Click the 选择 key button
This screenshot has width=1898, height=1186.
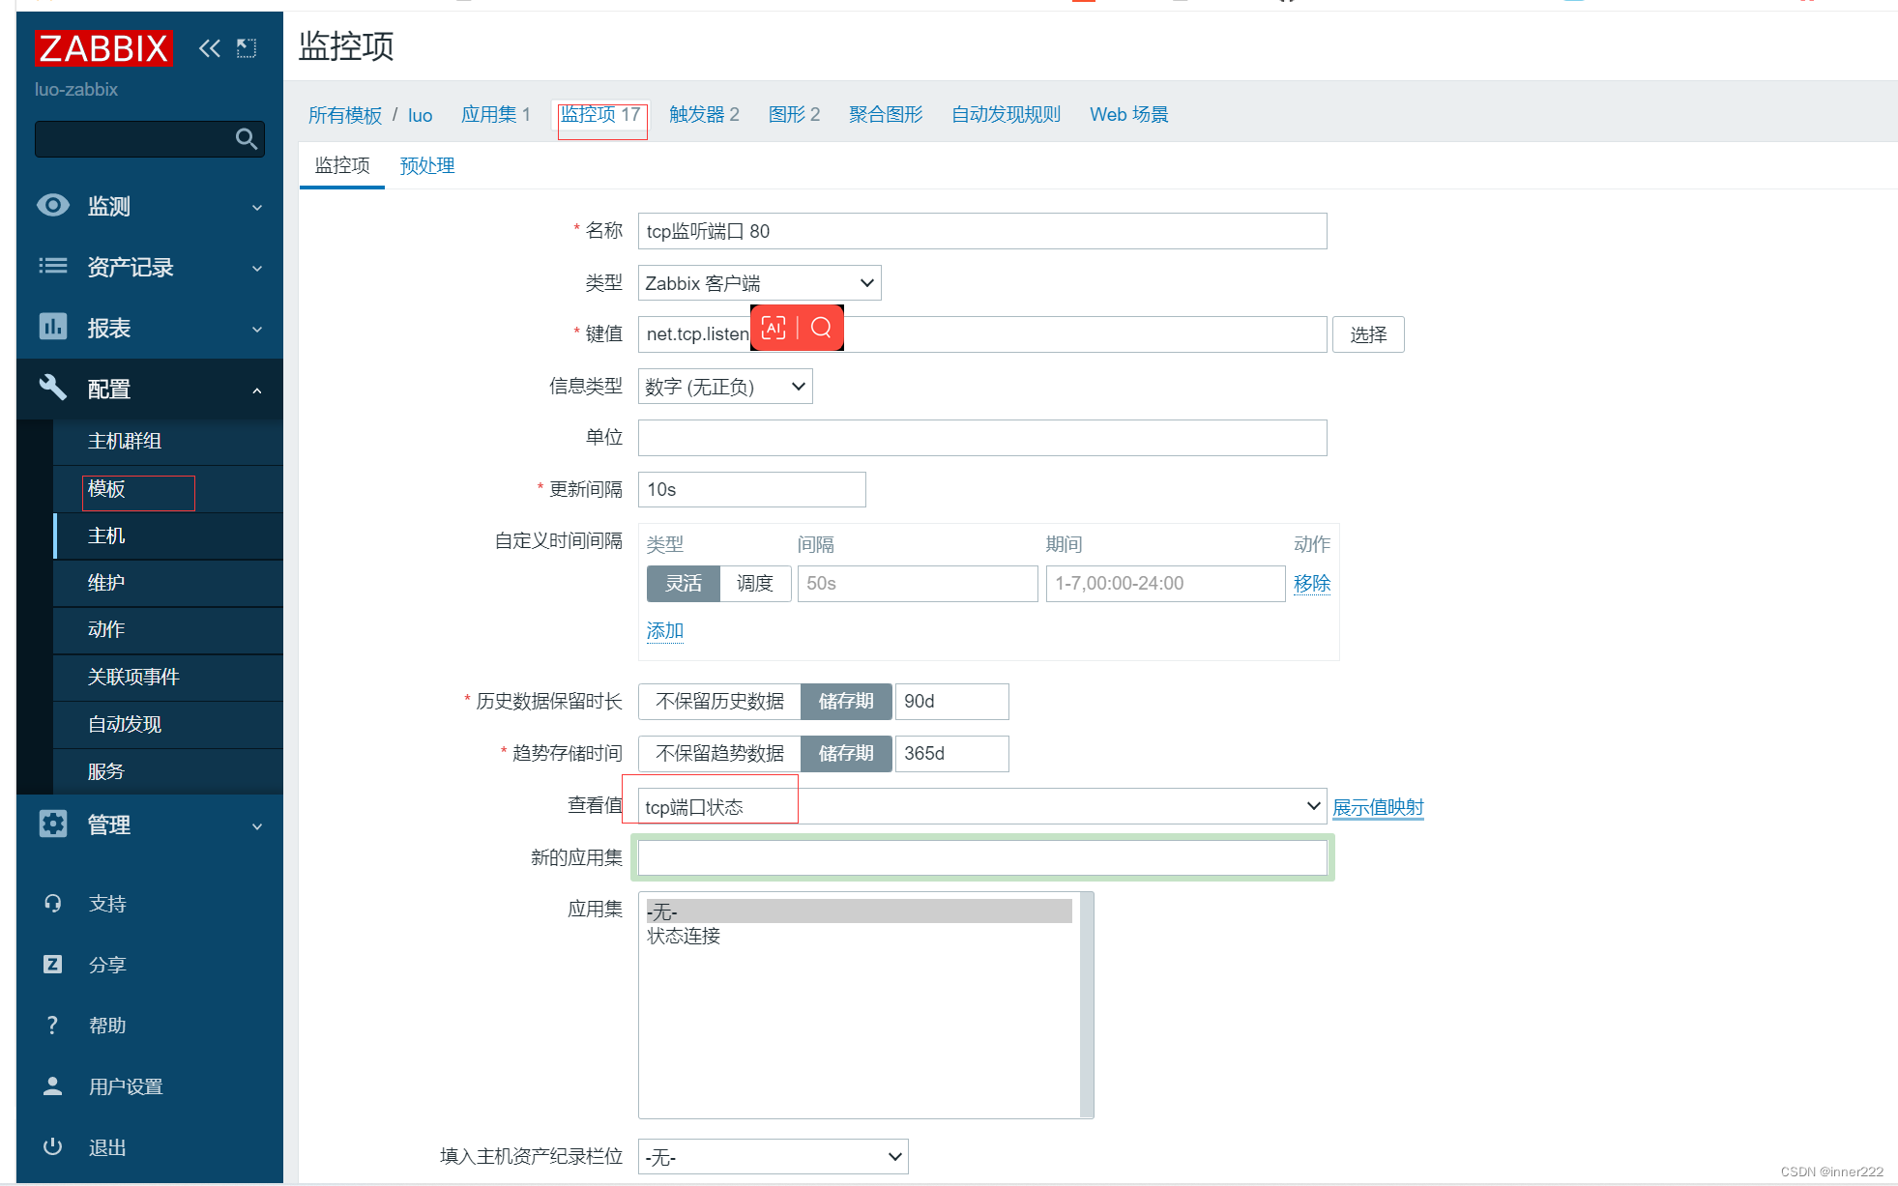[1368, 335]
